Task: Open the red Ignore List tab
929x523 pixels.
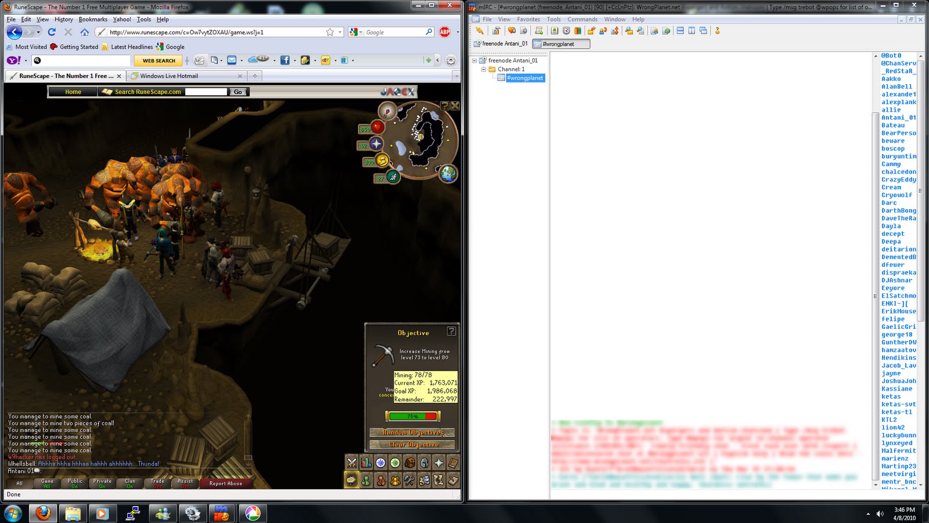Action: coord(380,480)
